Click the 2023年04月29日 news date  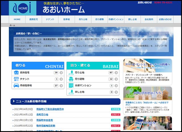[23, 109]
